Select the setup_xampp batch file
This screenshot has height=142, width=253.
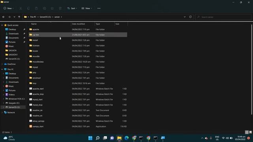pos(78,121)
